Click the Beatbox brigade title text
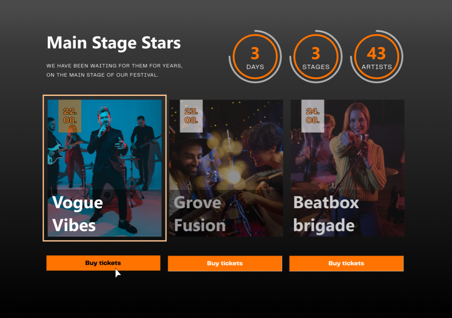Screen dimensions: 452x318 326,214
